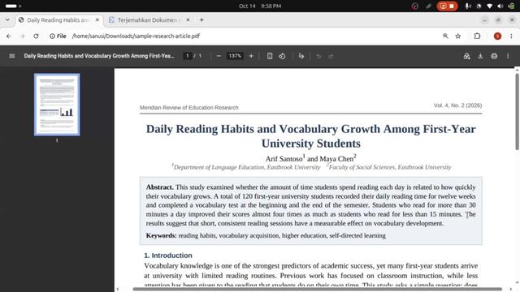Expand the tab search dropdown arrow
Screen dimensions: 520x292
pyautogui.click(x=7, y=19)
